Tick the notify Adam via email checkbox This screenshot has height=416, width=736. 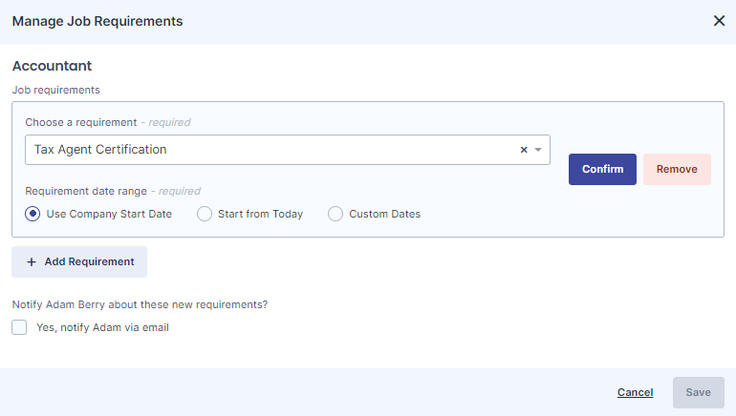coord(19,327)
